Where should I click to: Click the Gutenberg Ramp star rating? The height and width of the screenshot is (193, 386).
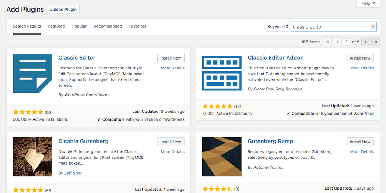tap(217, 189)
